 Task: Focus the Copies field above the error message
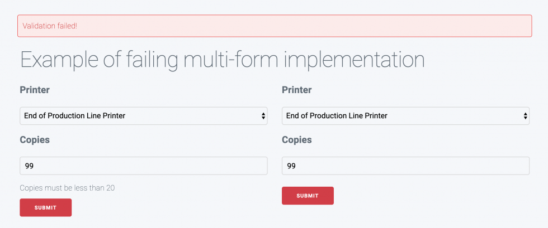(x=143, y=166)
